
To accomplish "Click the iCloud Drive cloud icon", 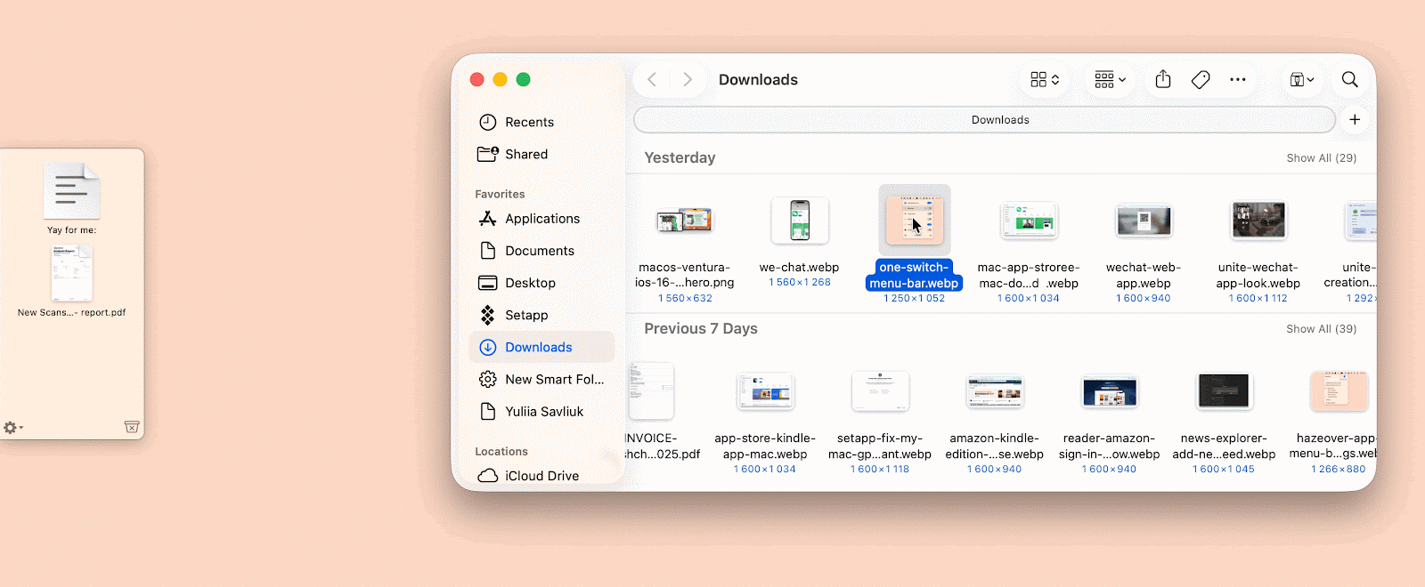I will tap(488, 476).
